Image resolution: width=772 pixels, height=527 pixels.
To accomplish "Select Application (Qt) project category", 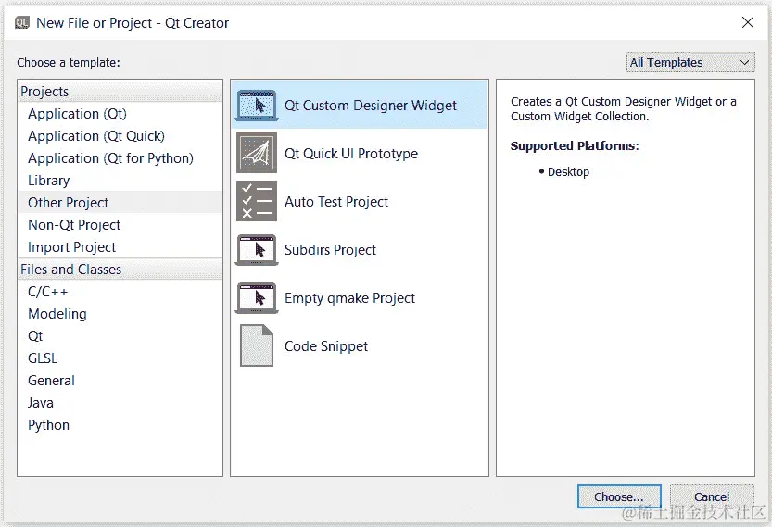I will (x=120, y=114).
